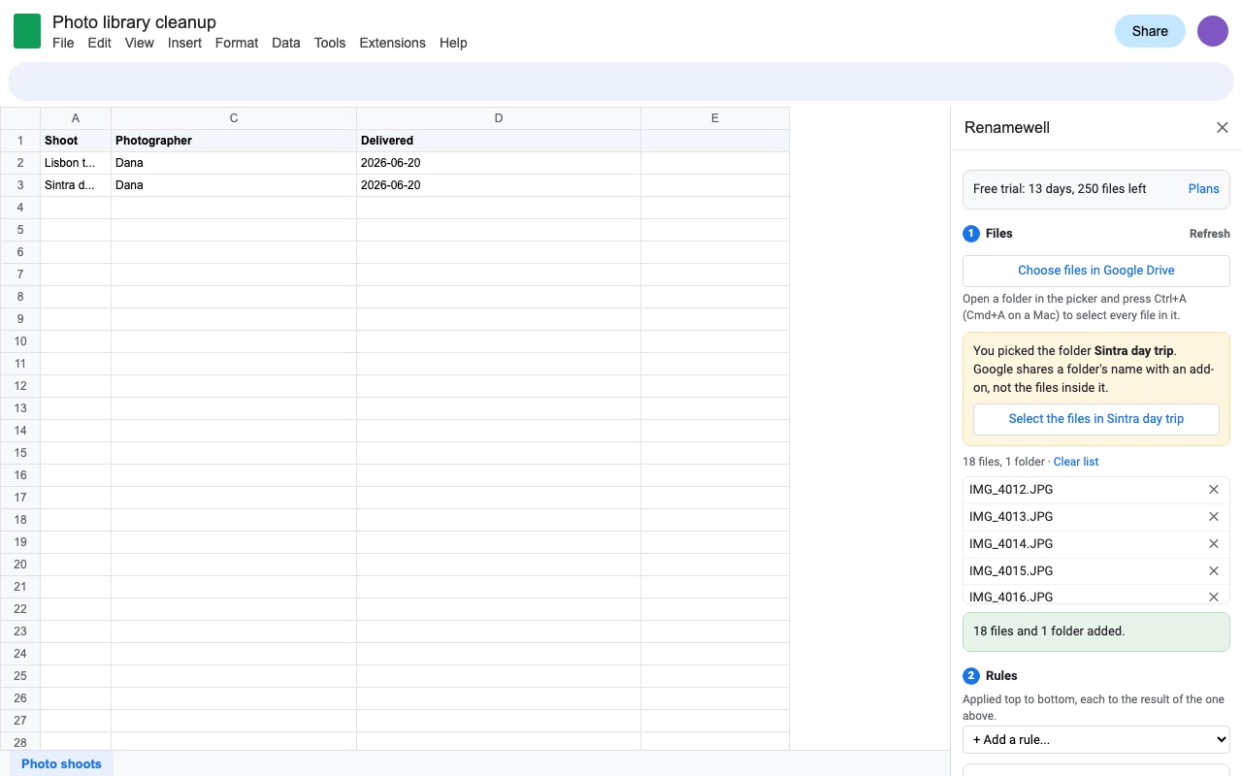Click the IMG_4014.JPG file name
The image size is (1242, 776).
(1011, 544)
